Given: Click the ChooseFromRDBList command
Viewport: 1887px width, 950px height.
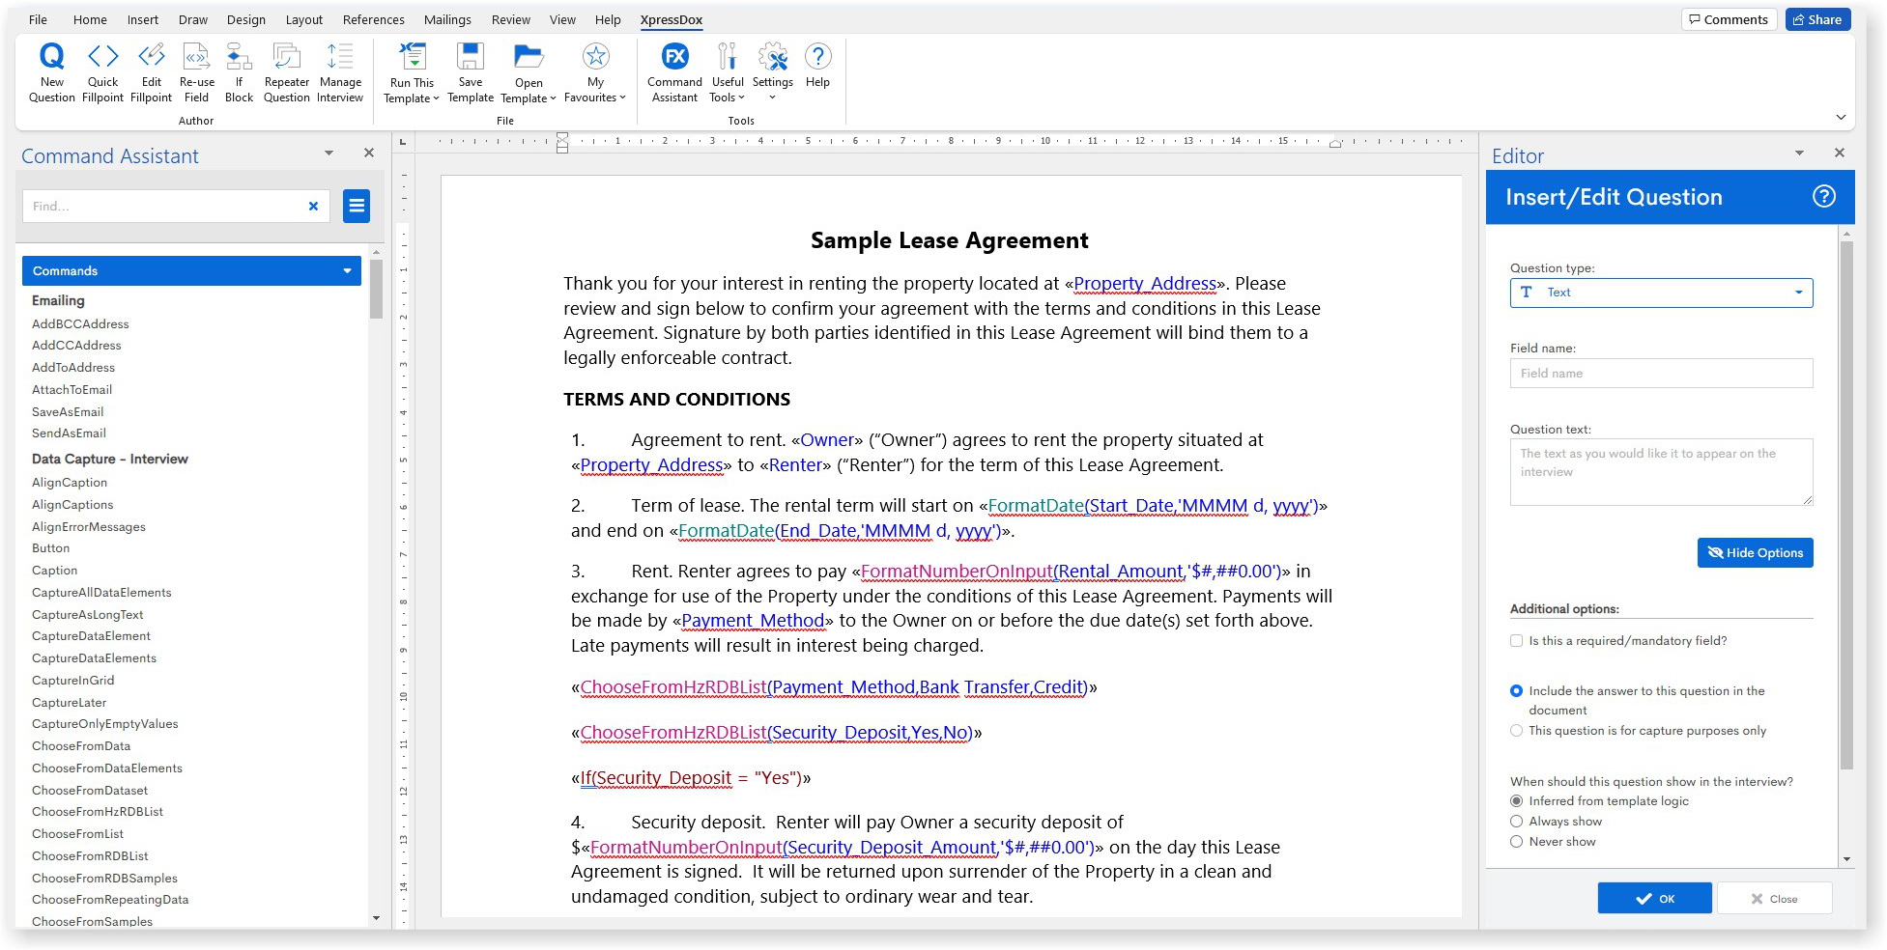Looking at the screenshot, I should pyautogui.click(x=90, y=856).
